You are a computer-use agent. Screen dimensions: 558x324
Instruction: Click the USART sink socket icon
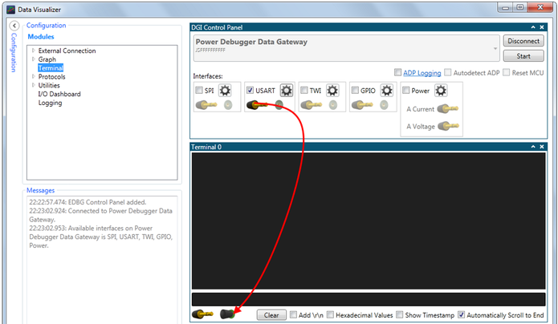(279, 105)
